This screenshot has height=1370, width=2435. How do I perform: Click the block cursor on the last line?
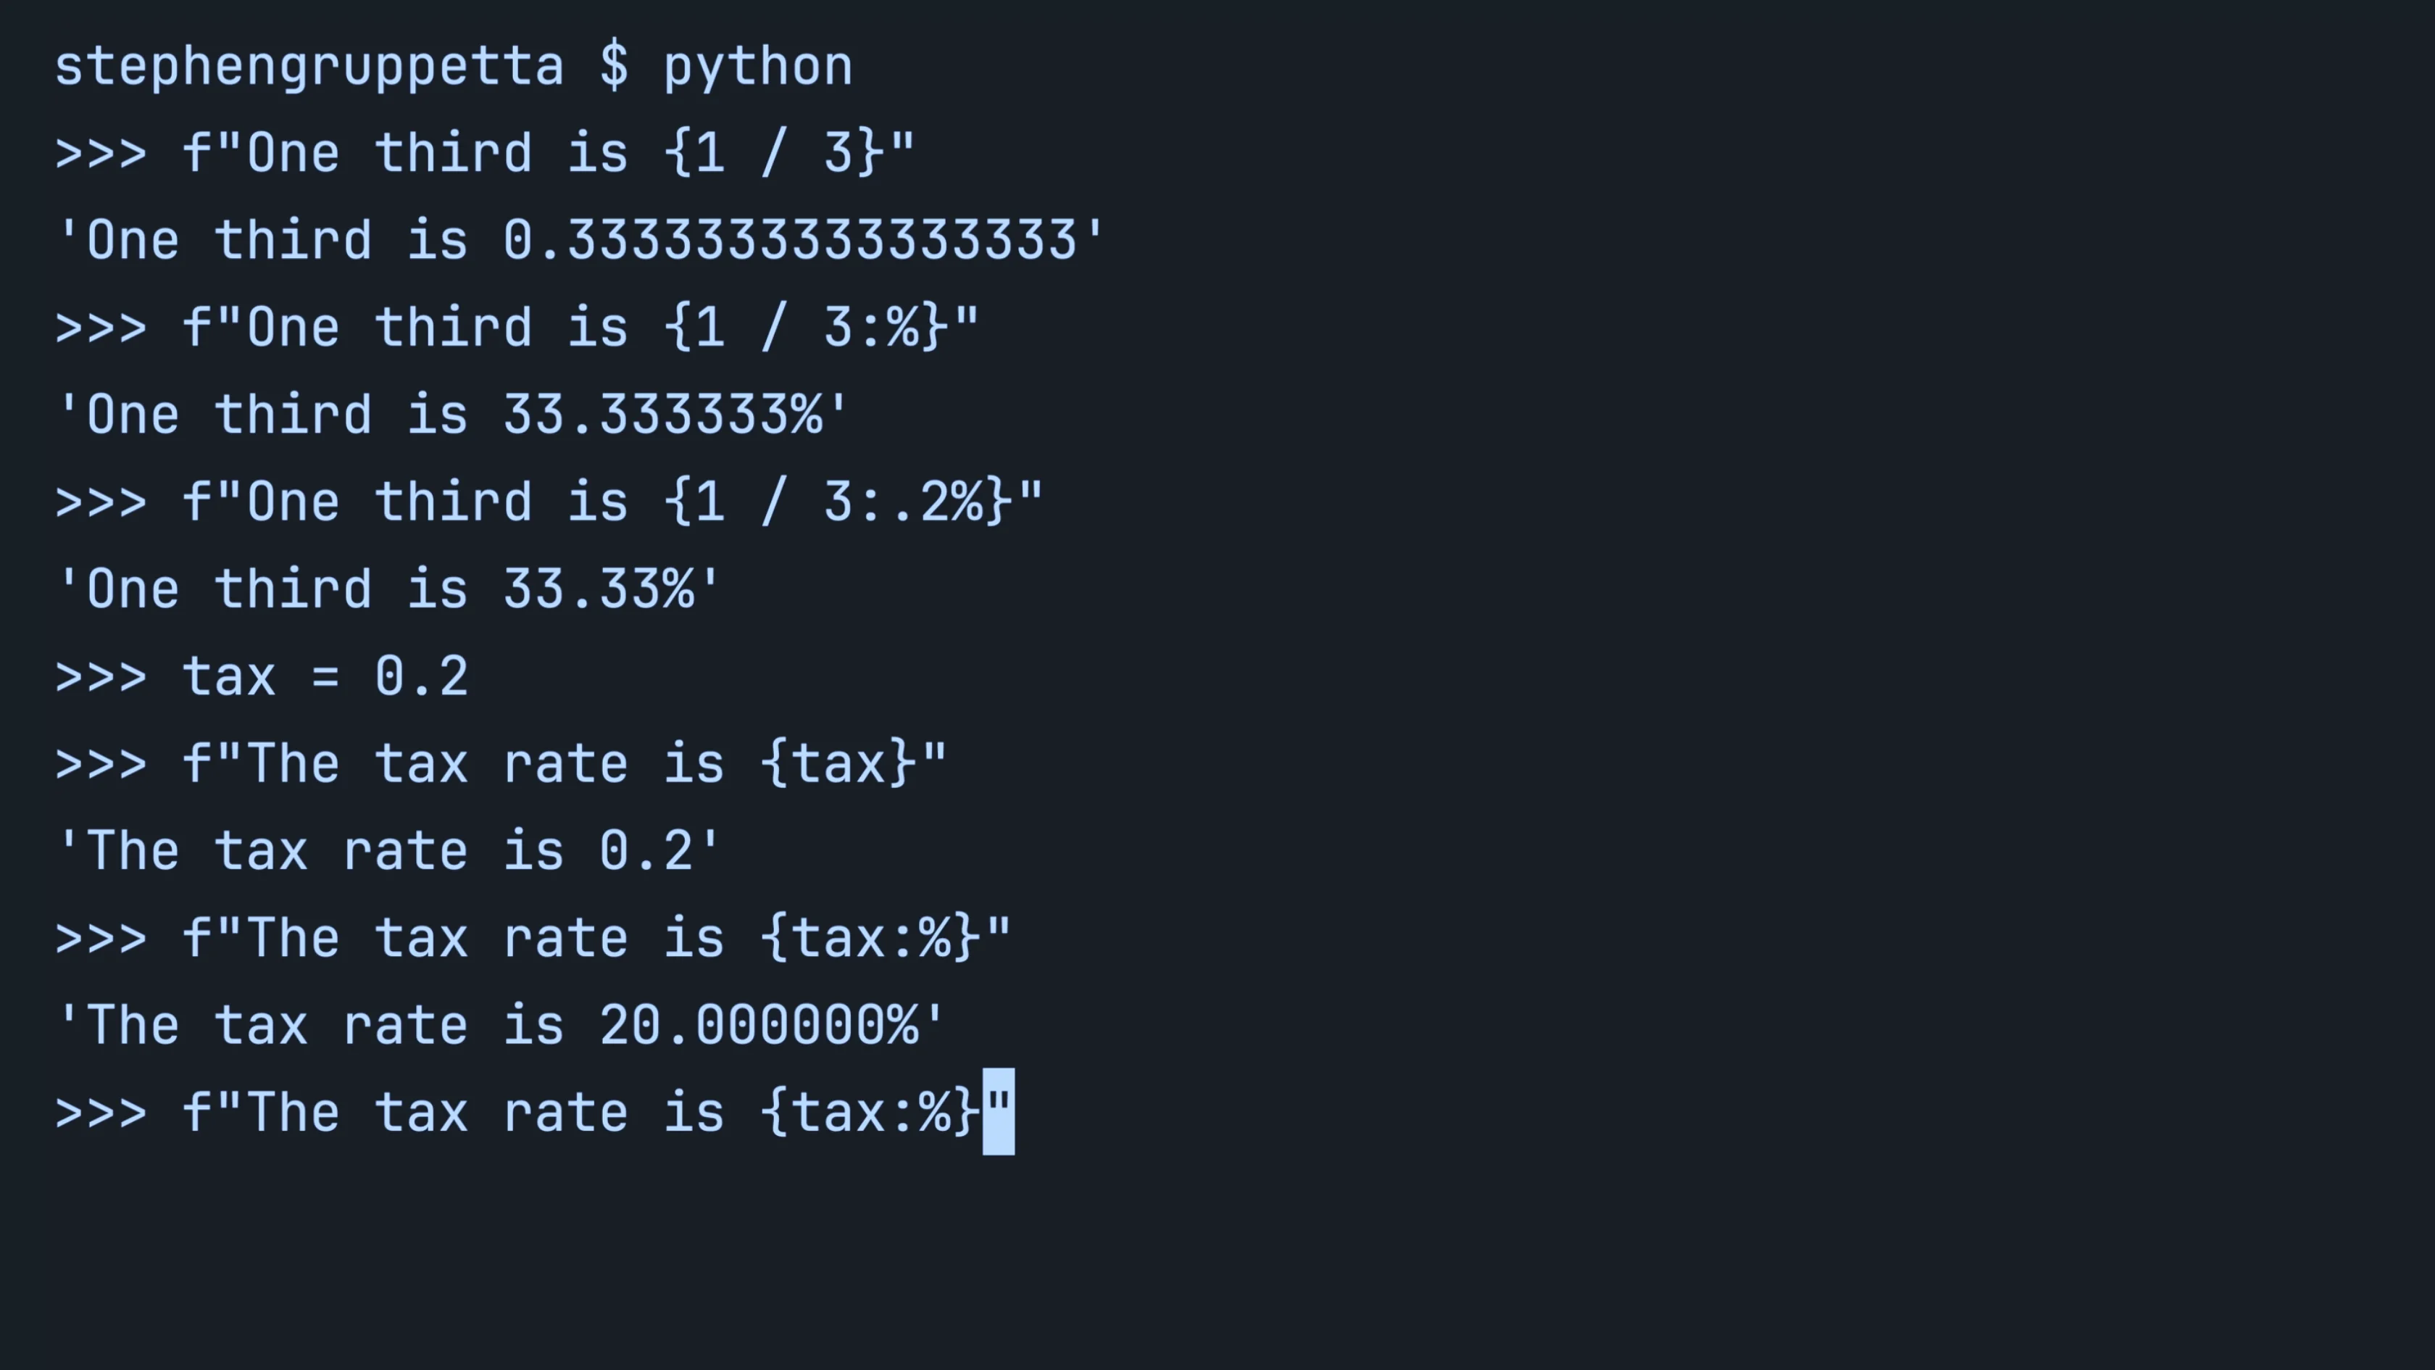[998, 1111]
